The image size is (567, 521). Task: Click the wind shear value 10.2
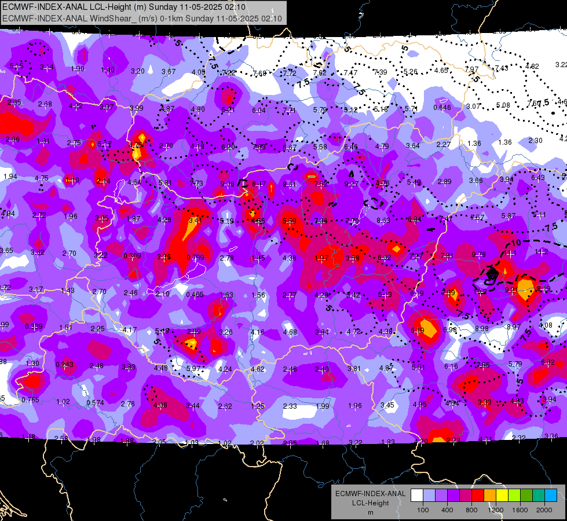tap(480, 291)
